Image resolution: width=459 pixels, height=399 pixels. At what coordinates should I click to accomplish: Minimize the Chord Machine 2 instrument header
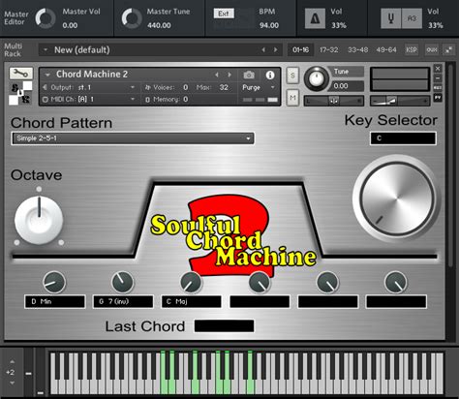[438, 77]
